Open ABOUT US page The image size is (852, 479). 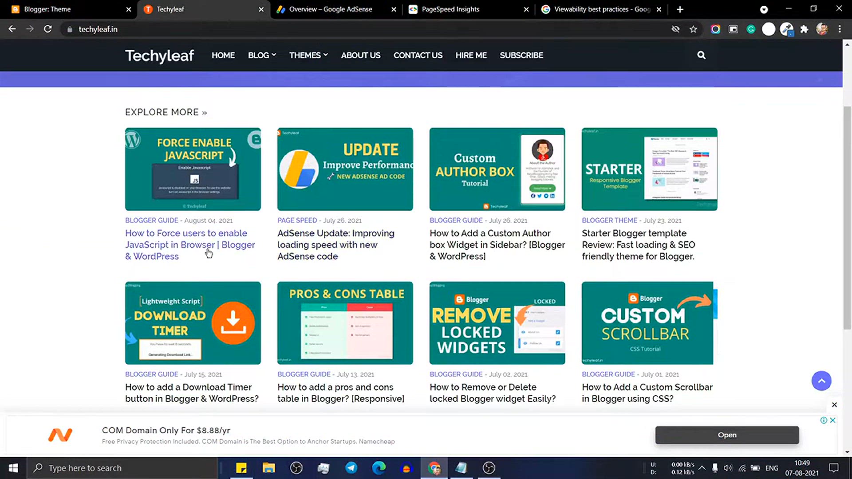tap(360, 55)
